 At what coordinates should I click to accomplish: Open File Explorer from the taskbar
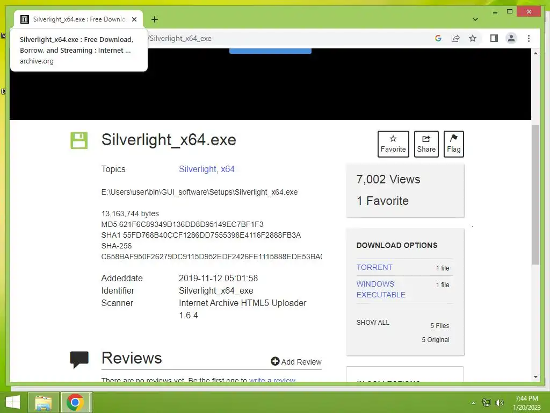[44, 402]
